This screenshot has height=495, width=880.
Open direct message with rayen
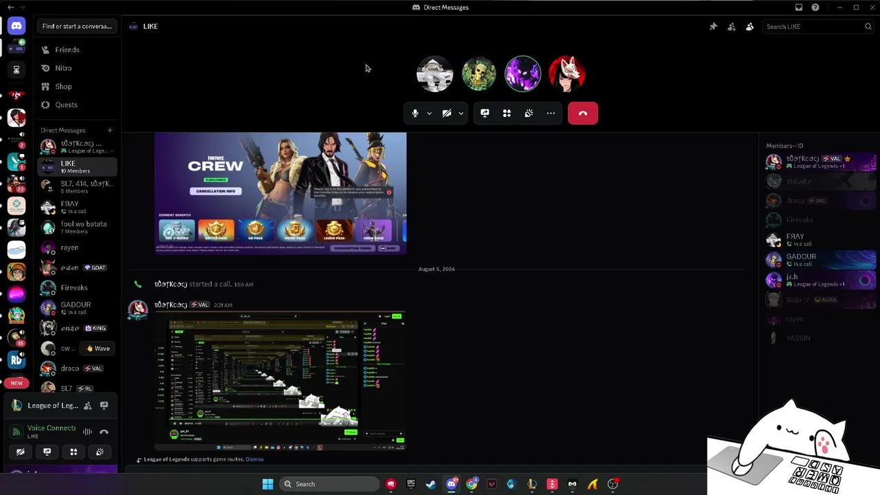tap(77, 247)
